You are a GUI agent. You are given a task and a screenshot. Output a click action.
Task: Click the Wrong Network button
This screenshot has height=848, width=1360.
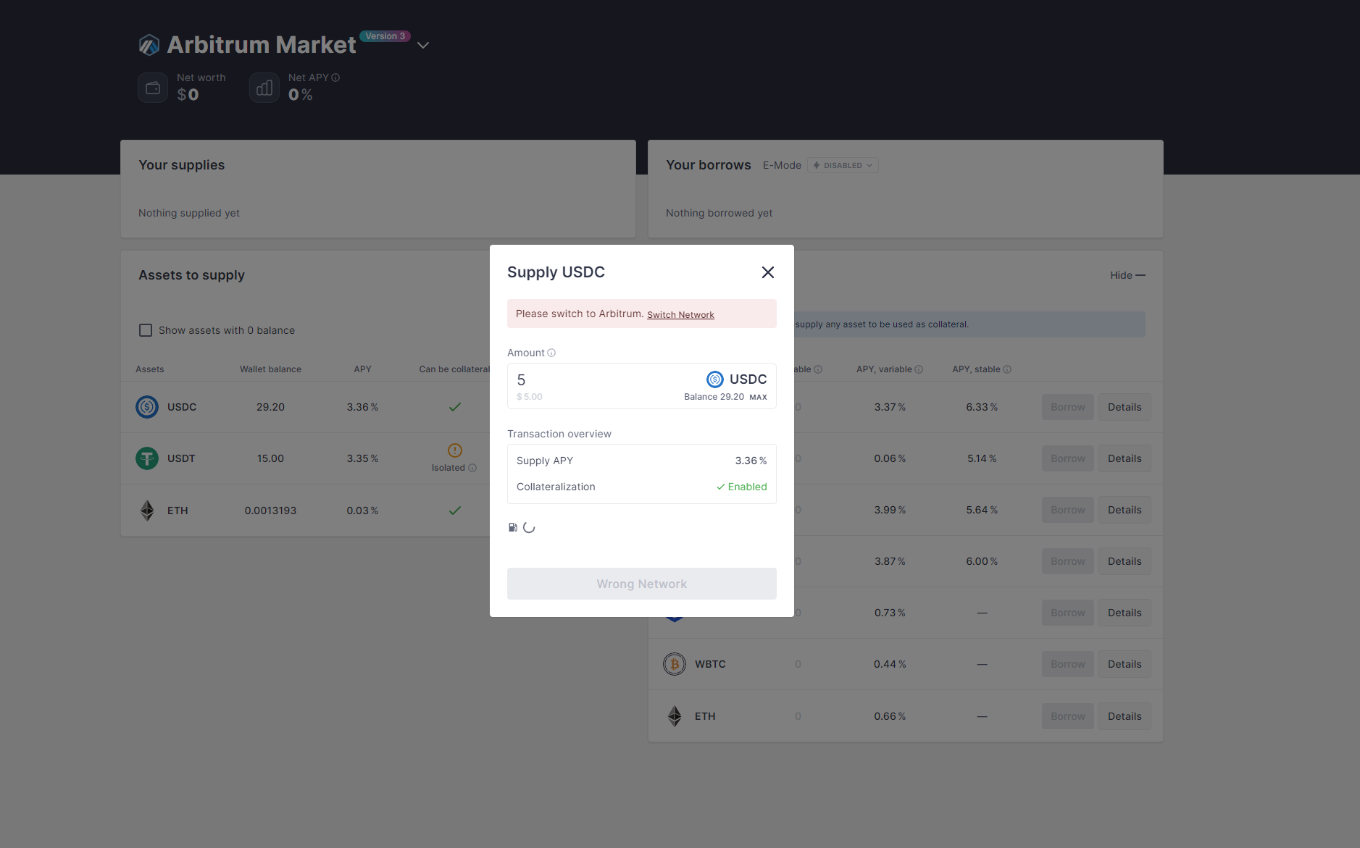(642, 584)
